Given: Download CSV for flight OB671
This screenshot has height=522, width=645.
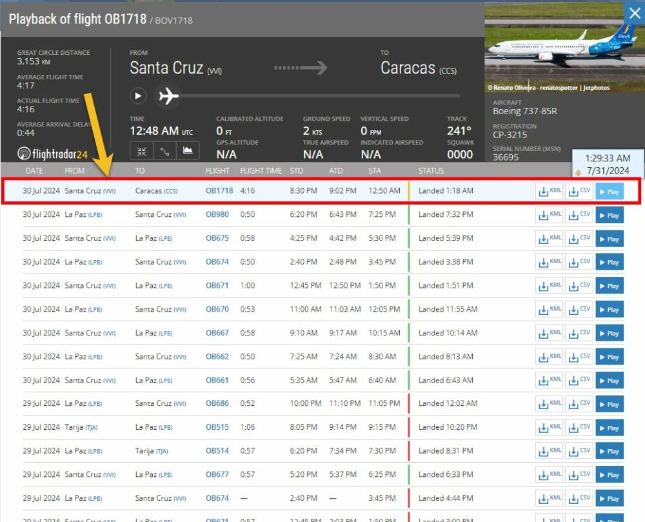Looking at the screenshot, I should pos(579,286).
